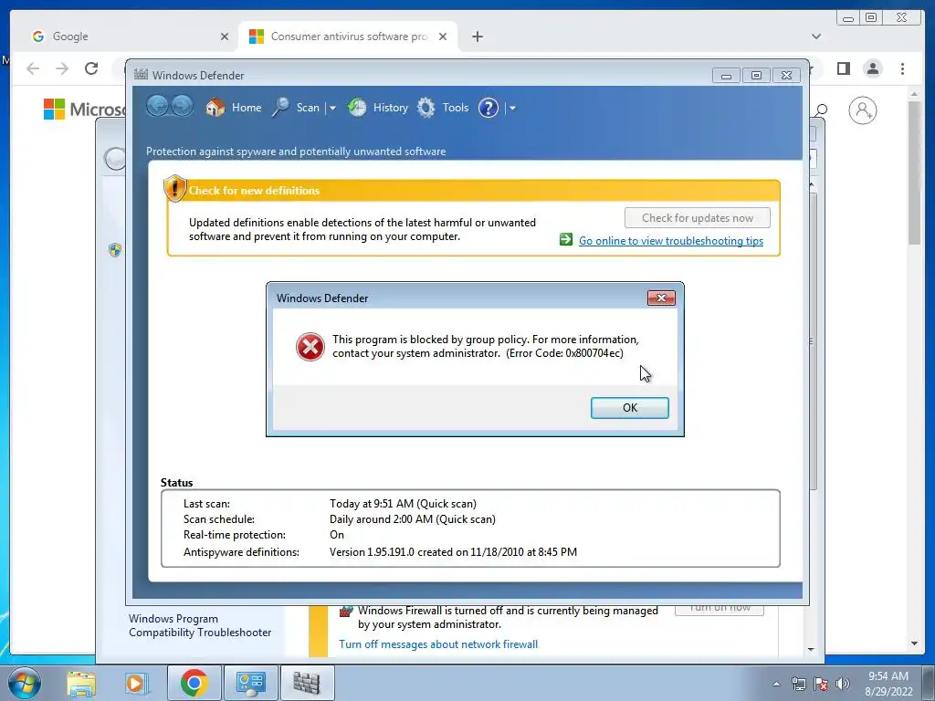Click the Chrome page vertical scrollbar thumb
Image resolution: width=935 pixels, height=701 pixels.
pyautogui.click(x=914, y=173)
